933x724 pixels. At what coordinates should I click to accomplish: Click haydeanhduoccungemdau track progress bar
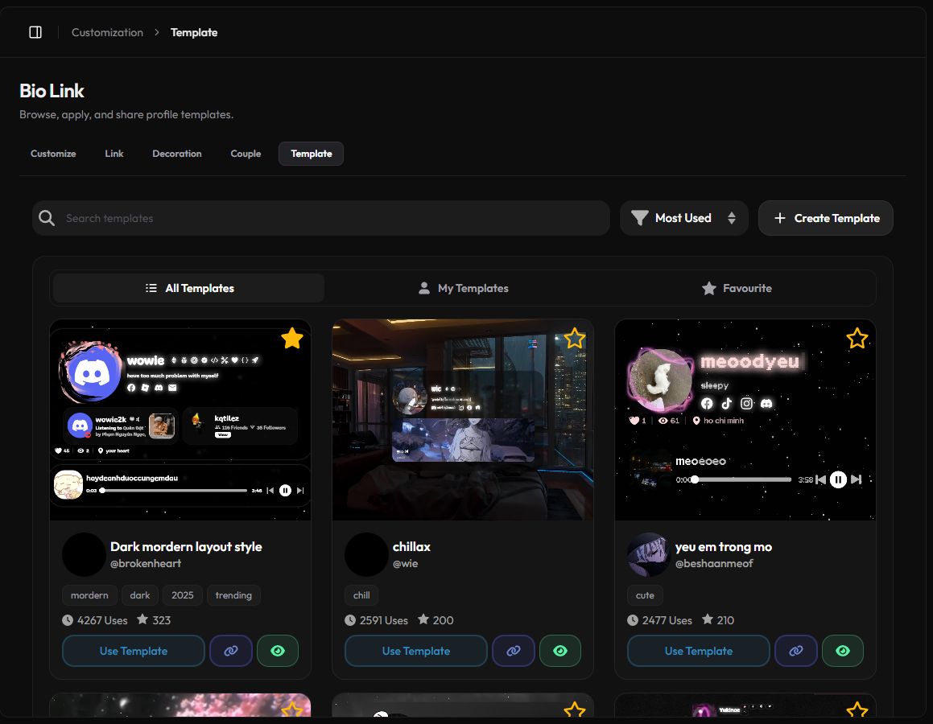pos(173,491)
